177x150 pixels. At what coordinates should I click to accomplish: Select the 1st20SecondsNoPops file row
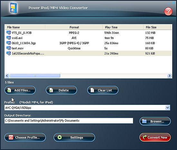[x=88, y=54]
